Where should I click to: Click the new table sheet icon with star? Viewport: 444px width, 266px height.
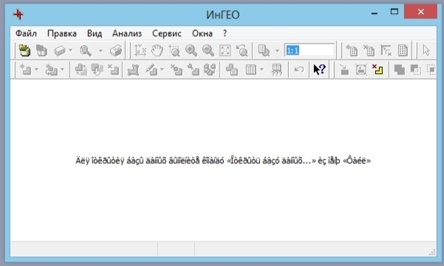(x=352, y=50)
